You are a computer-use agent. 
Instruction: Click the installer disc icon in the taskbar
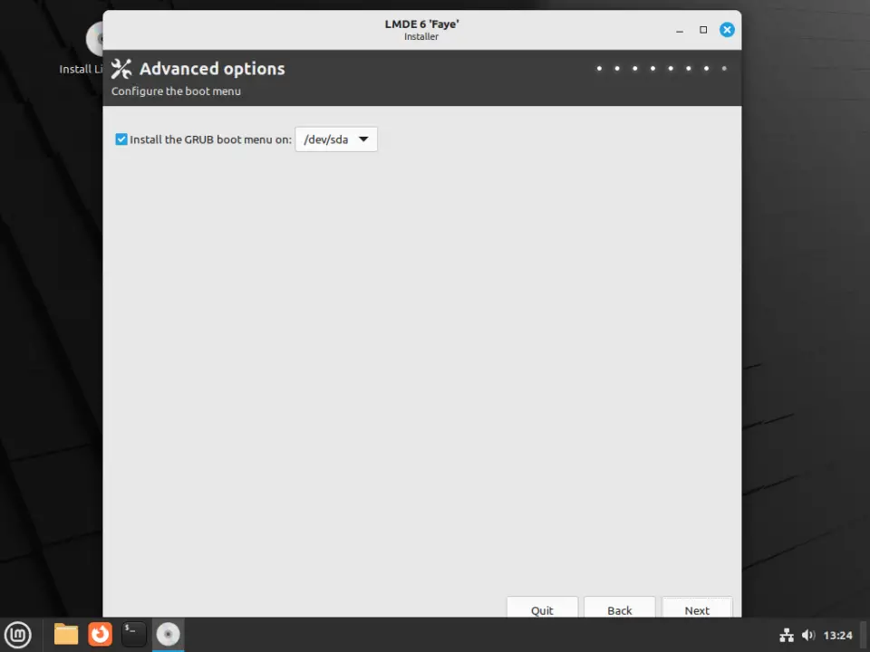point(168,634)
